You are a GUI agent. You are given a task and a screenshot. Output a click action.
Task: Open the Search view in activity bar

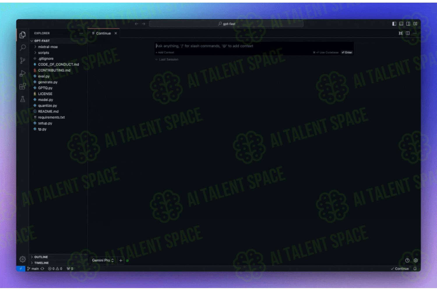click(x=22, y=48)
